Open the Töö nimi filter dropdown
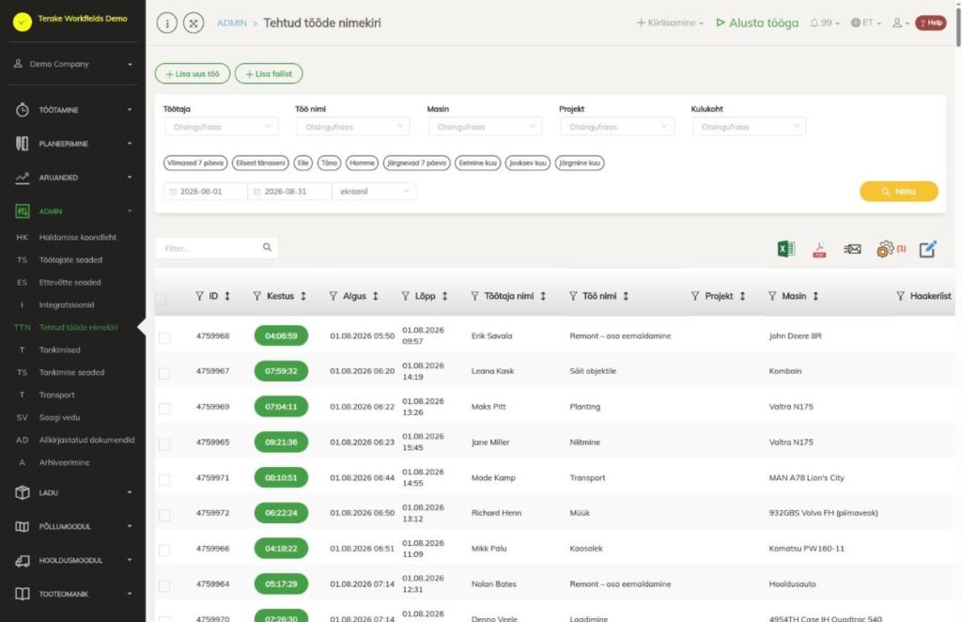Image resolution: width=962 pixels, height=622 pixels. pos(353,126)
